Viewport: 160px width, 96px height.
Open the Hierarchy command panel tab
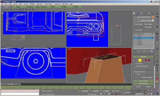coord(141,13)
